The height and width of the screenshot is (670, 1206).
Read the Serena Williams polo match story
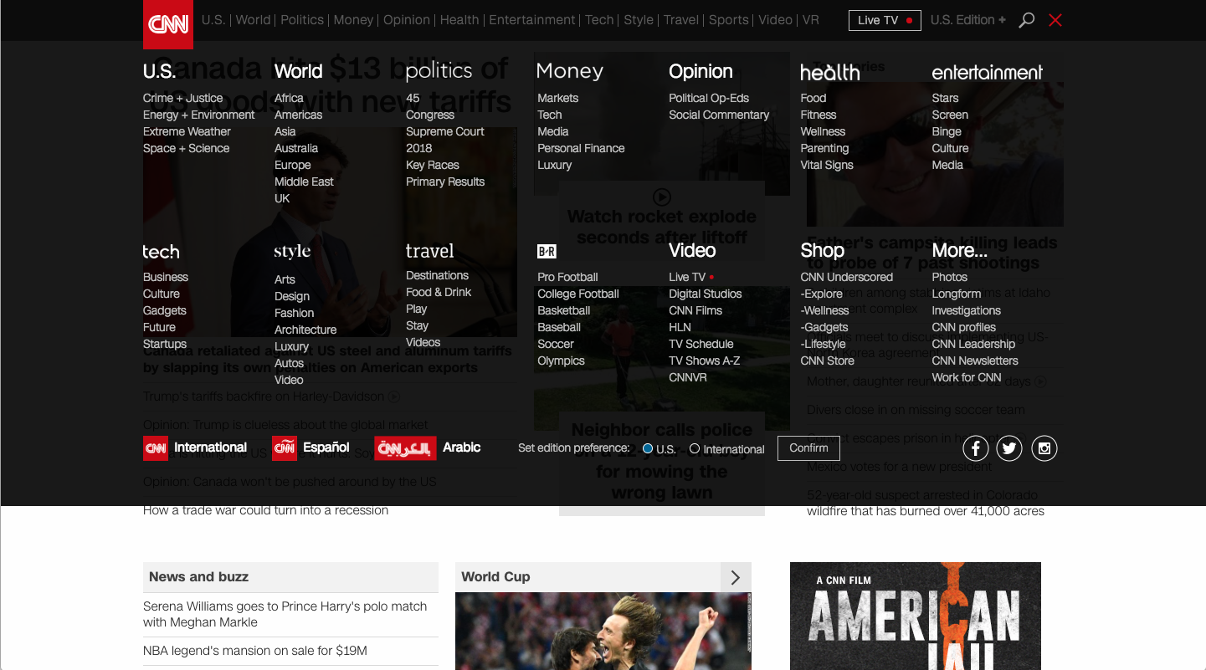coord(285,614)
